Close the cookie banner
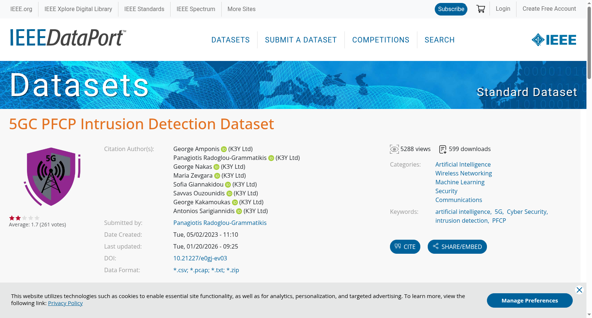Viewport: 592px width, 318px height. [x=579, y=290]
